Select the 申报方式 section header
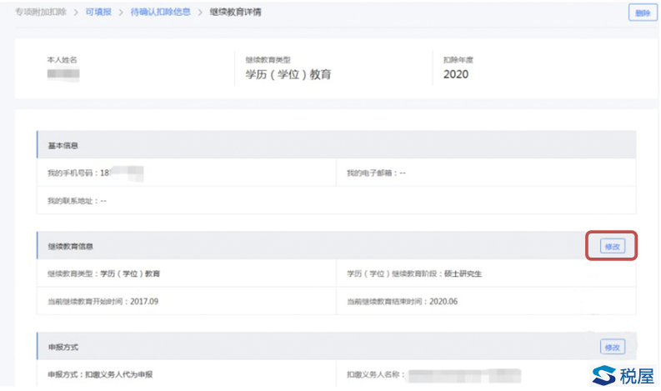661x391 pixels. tap(63, 347)
